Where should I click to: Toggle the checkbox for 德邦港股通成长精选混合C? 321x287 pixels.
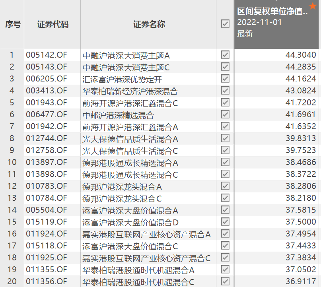click(x=225, y=174)
